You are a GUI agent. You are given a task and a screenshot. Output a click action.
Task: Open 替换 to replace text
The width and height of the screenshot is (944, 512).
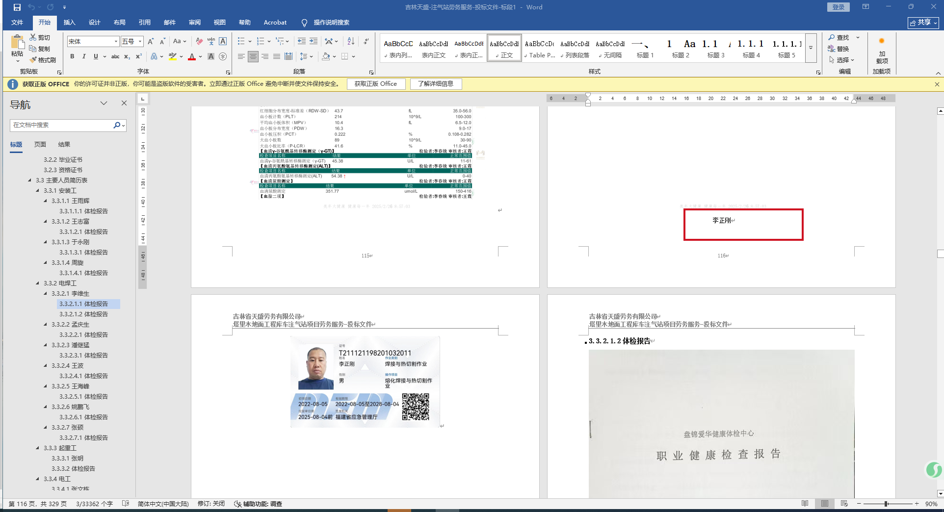click(x=839, y=49)
